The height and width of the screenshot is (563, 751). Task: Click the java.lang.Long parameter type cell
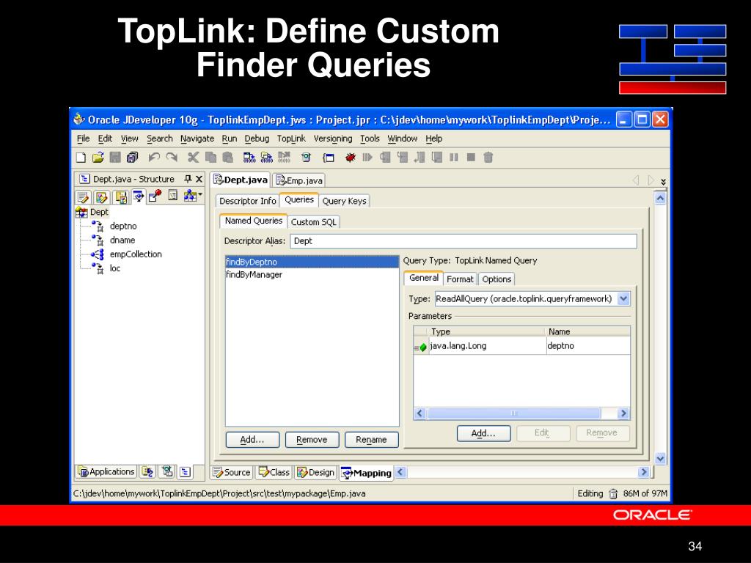point(487,346)
